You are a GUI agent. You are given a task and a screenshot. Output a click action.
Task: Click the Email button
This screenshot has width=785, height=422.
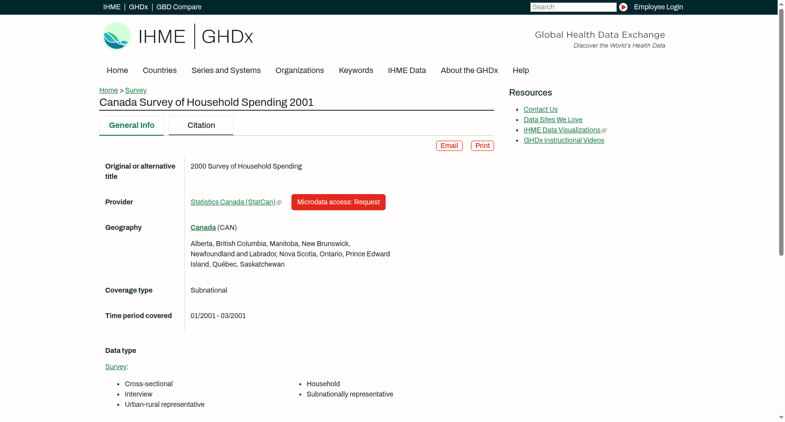(x=449, y=146)
